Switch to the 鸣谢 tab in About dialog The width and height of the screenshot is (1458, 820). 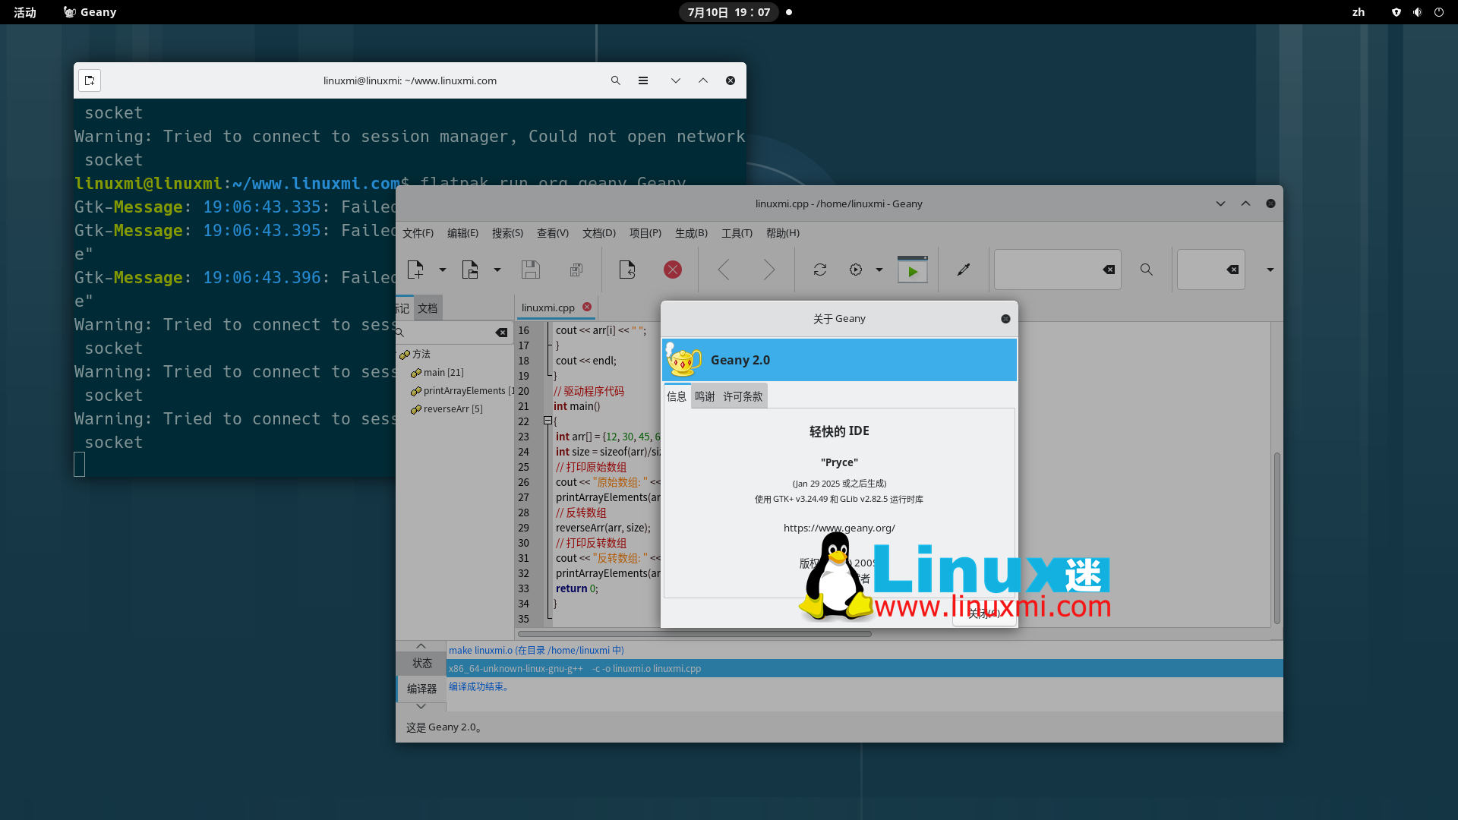tap(705, 396)
